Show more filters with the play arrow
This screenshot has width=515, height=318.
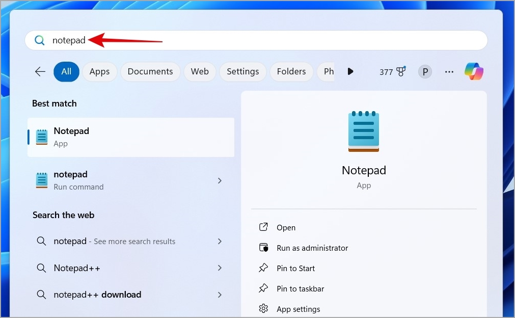point(350,71)
